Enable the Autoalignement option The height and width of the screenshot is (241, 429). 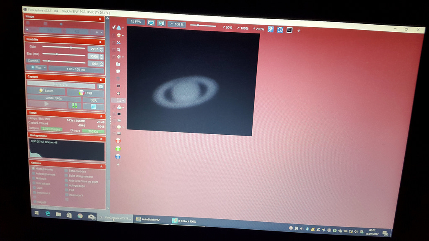pos(34,174)
